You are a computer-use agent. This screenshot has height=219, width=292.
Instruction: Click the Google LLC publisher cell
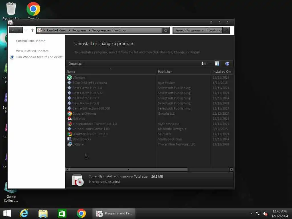coord(166,113)
